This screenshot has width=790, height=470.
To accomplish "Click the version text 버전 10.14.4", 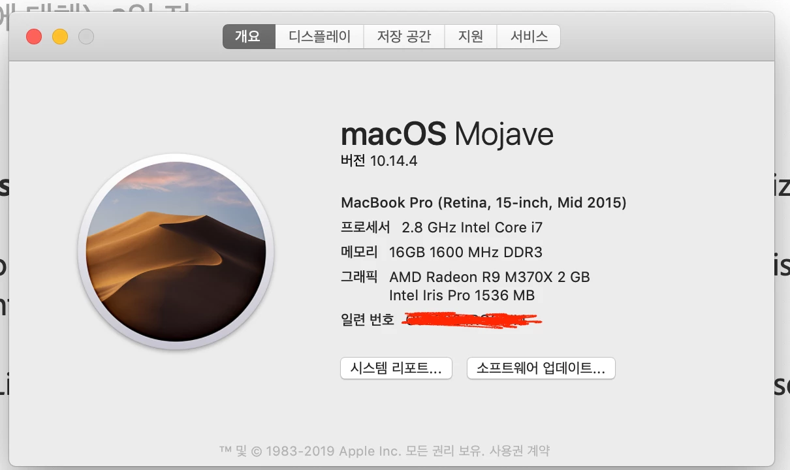I will point(379,161).
